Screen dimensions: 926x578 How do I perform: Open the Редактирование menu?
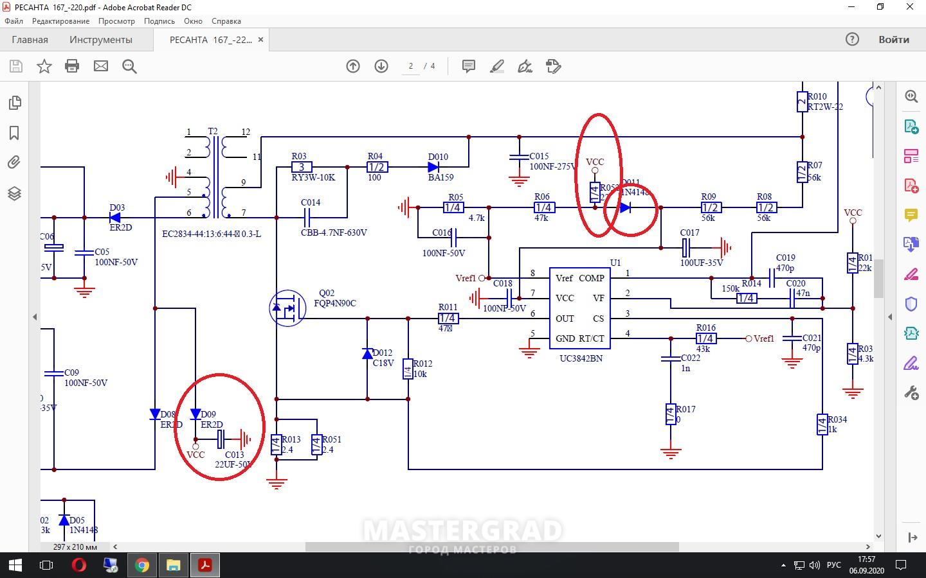tap(60, 21)
